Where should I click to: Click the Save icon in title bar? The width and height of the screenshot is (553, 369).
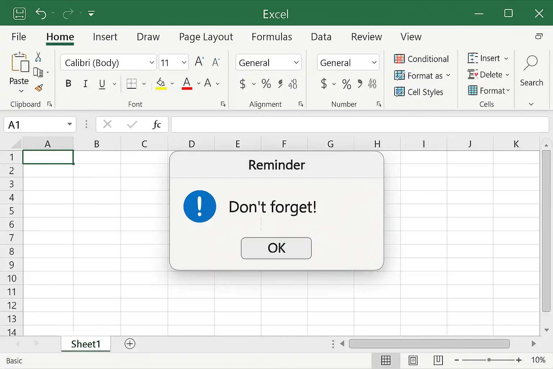coord(19,14)
